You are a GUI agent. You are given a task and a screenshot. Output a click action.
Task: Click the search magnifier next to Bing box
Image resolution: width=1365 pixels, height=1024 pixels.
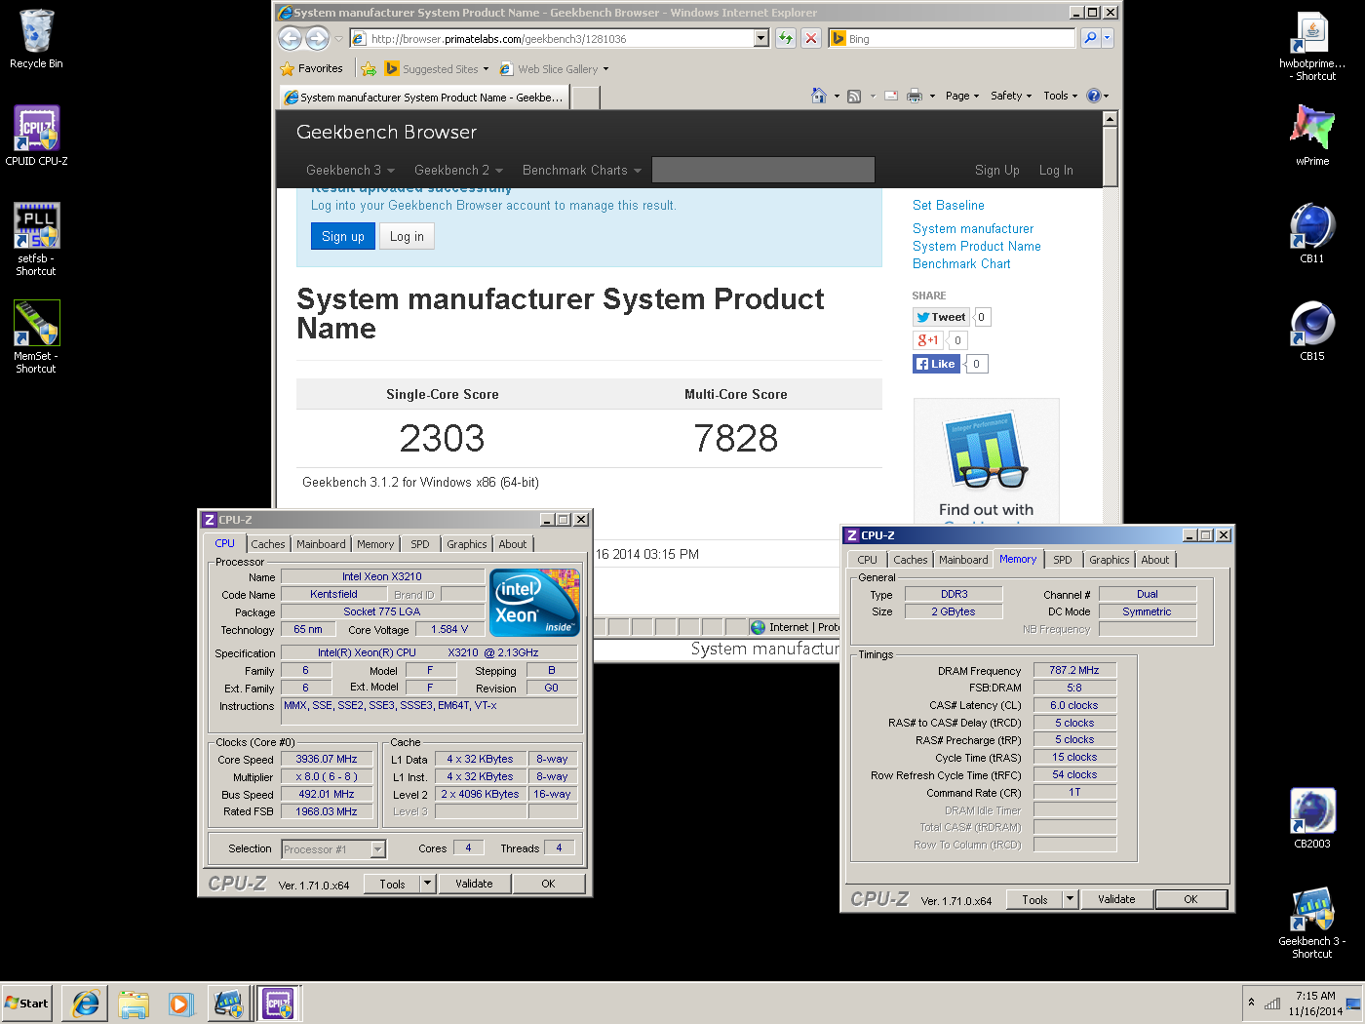pos(1090,38)
